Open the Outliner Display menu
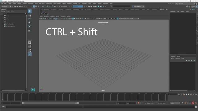Screen dimensions: 198x111 click(3, 11)
